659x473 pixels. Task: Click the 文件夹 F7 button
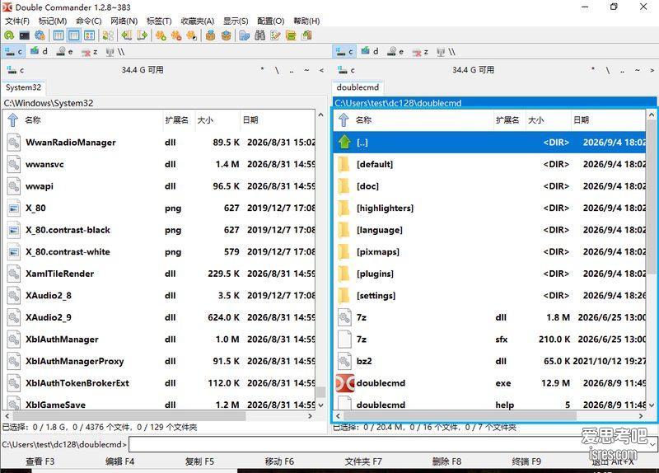[363, 461]
